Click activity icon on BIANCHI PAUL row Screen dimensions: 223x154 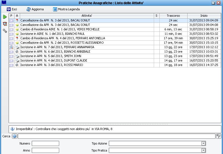[x=17, y=34]
